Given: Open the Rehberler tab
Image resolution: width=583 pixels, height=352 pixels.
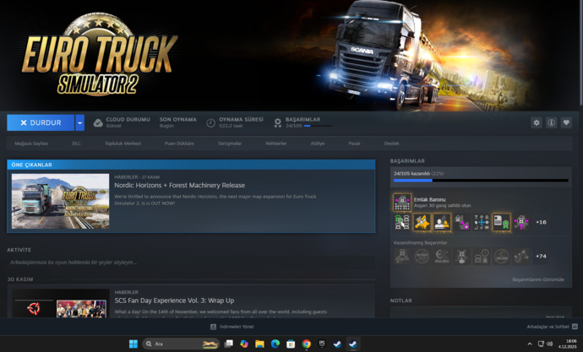Looking at the screenshot, I should pos(276,144).
